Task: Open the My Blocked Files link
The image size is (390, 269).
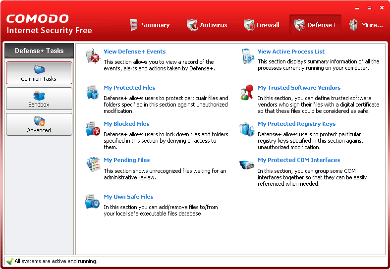Action: click(x=126, y=124)
